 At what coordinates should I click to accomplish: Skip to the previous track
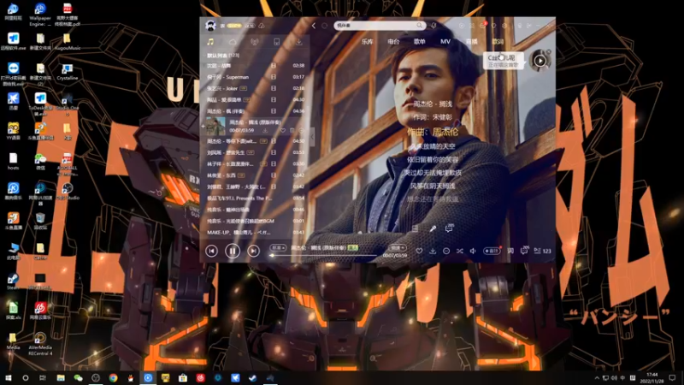coord(211,251)
